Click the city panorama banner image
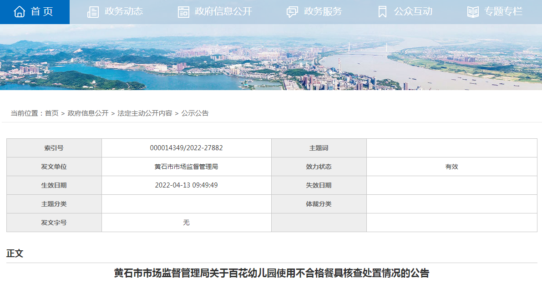 tap(271, 57)
